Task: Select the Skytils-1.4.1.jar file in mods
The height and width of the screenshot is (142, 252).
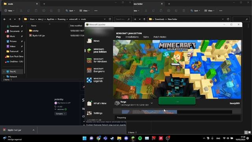Action: [x=37, y=35]
